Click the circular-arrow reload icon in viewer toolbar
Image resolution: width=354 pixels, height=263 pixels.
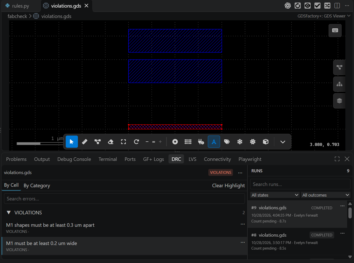[136, 142]
